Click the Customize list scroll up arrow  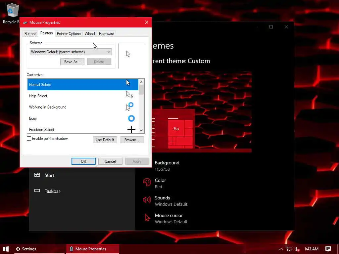(141, 82)
